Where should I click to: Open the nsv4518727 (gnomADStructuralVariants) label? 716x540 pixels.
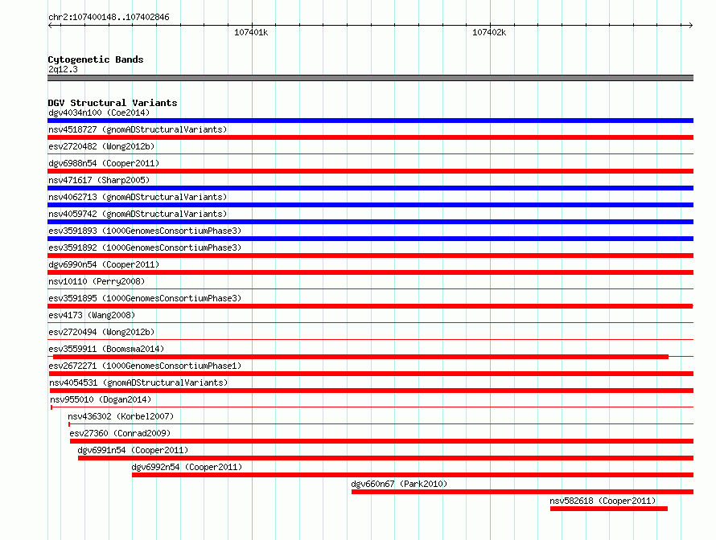point(138,129)
